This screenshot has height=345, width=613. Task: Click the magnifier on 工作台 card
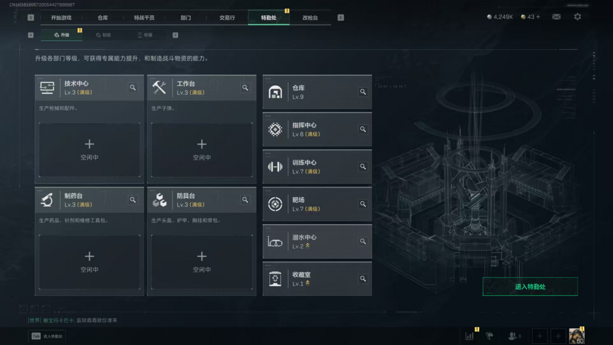[x=245, y=87]
